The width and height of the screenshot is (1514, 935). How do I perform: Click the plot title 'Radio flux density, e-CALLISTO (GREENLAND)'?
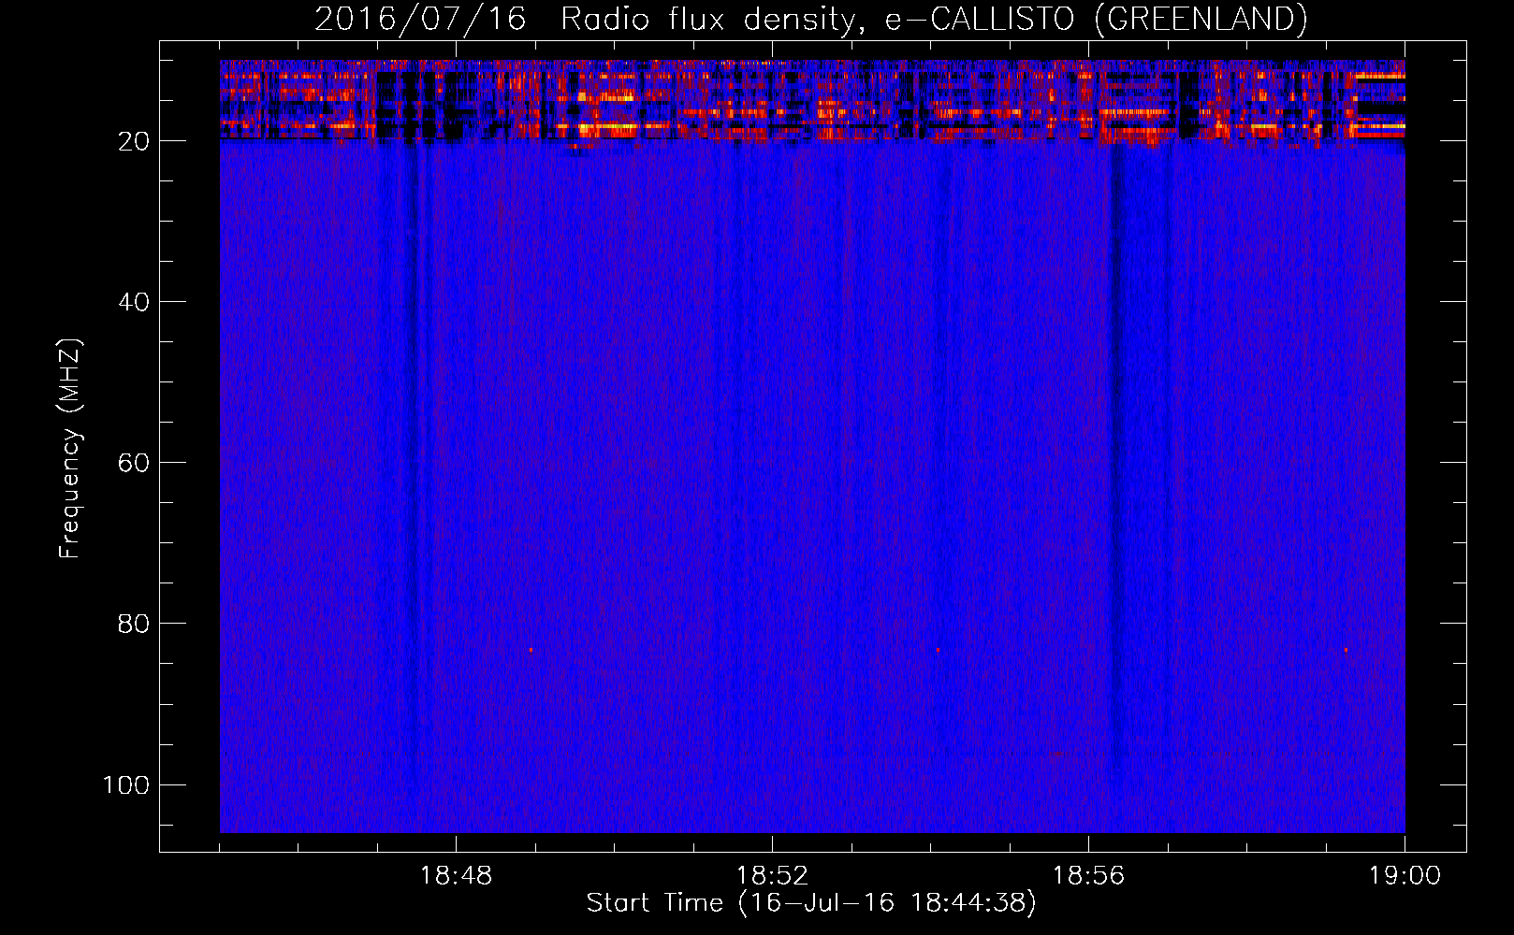click(x=934, y=19)
